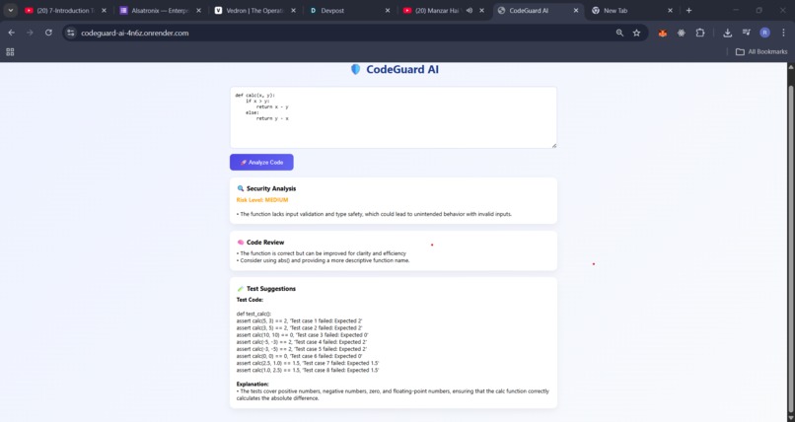795x422 pixels.
Task: Select the Test Suggestions heading
Action: point(270,289)
